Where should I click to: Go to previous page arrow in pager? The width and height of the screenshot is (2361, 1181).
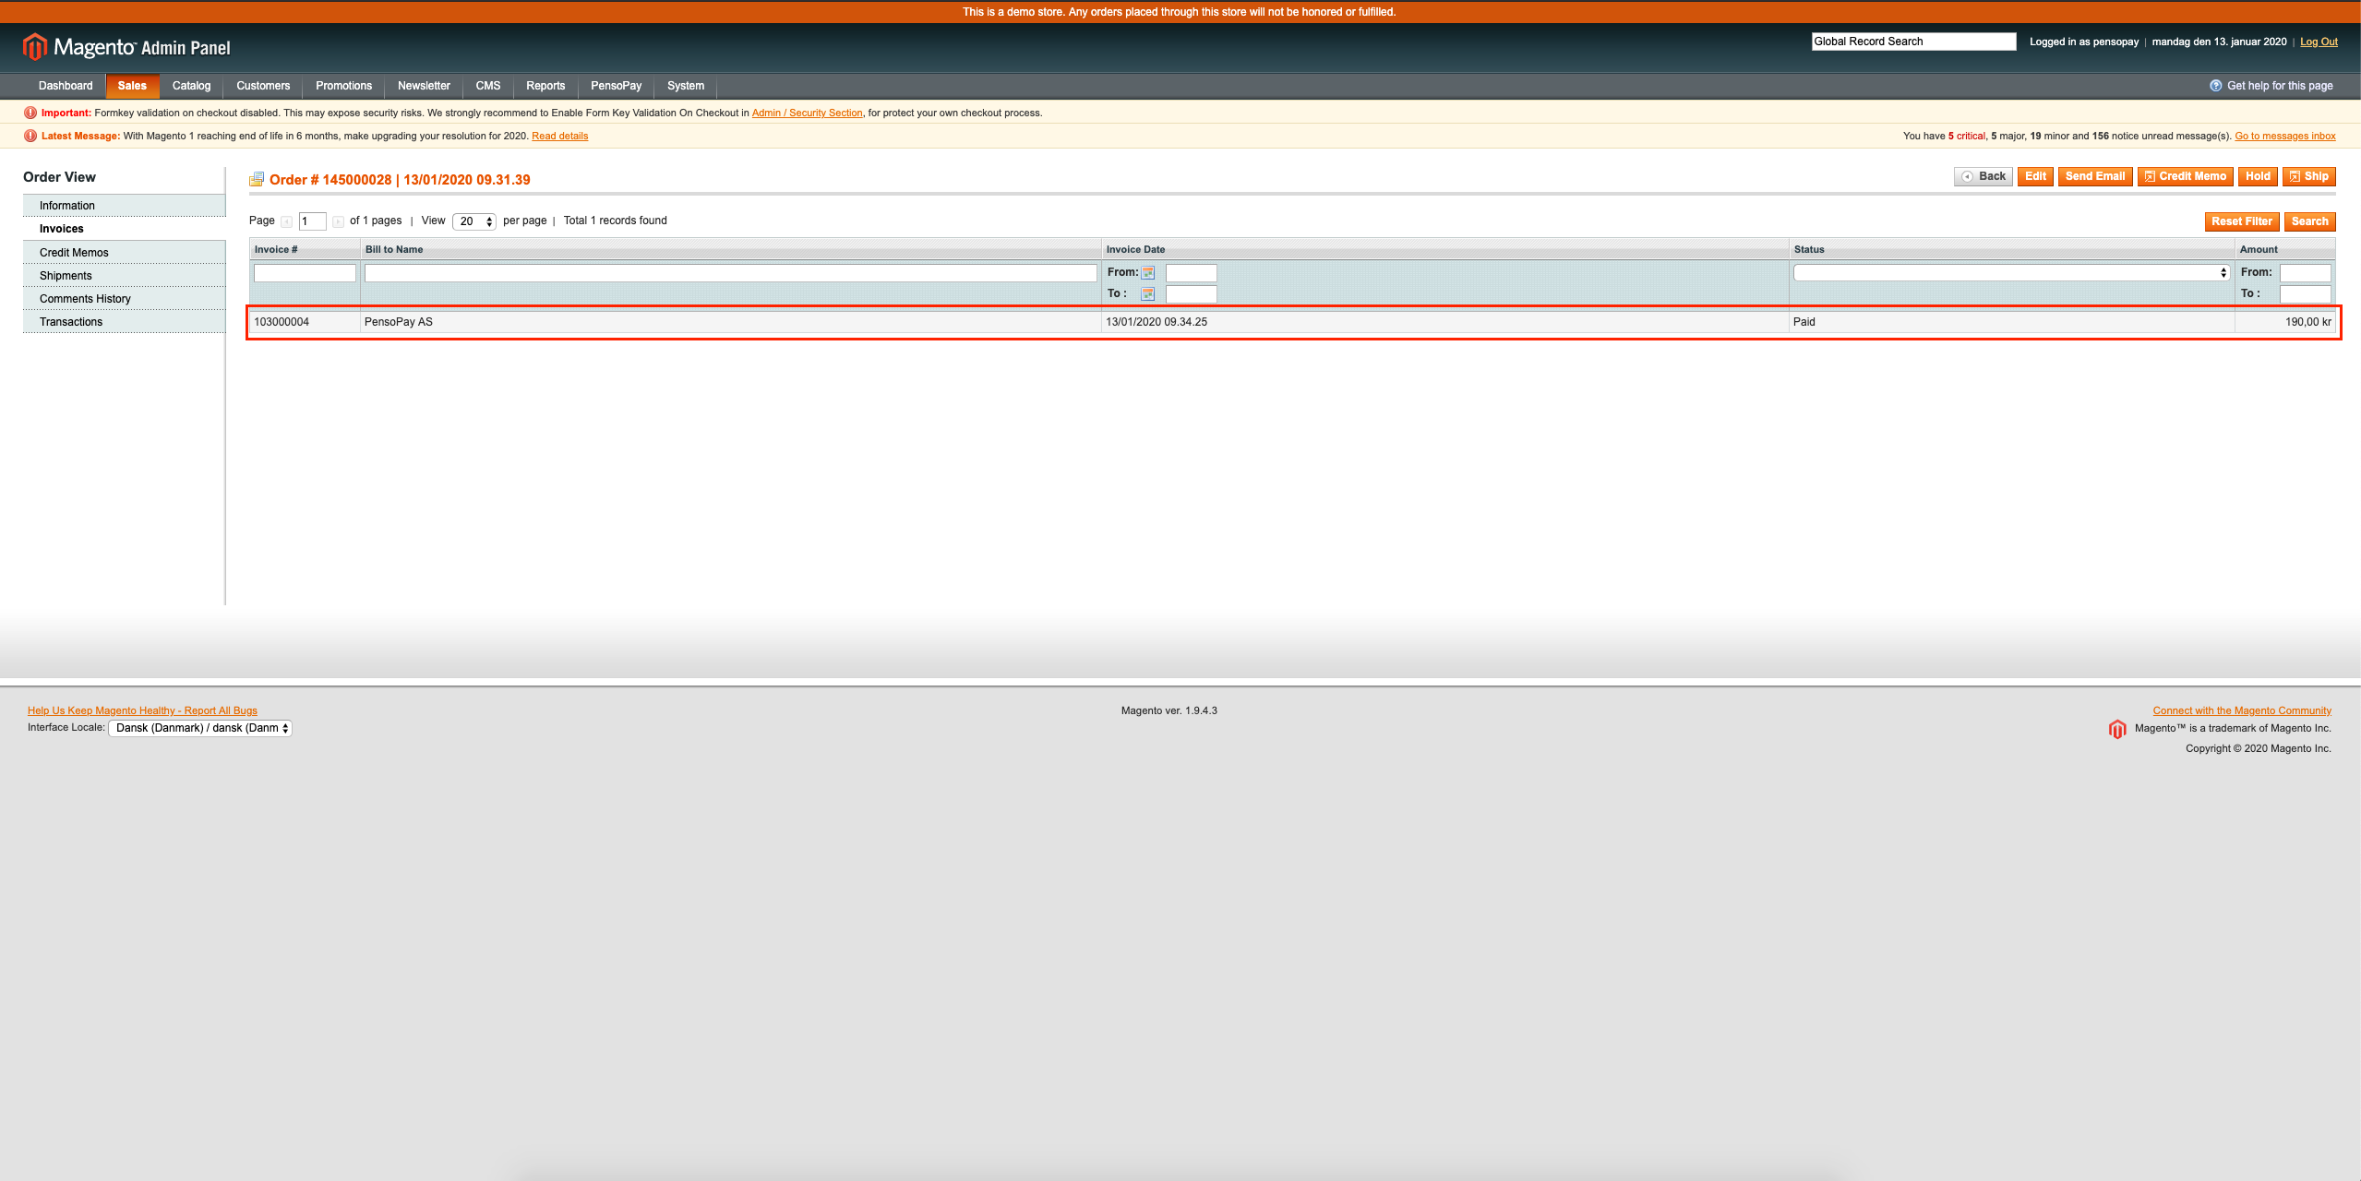[x=286, y=221]
